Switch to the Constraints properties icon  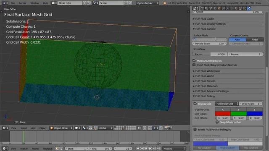tap(223, 8)
